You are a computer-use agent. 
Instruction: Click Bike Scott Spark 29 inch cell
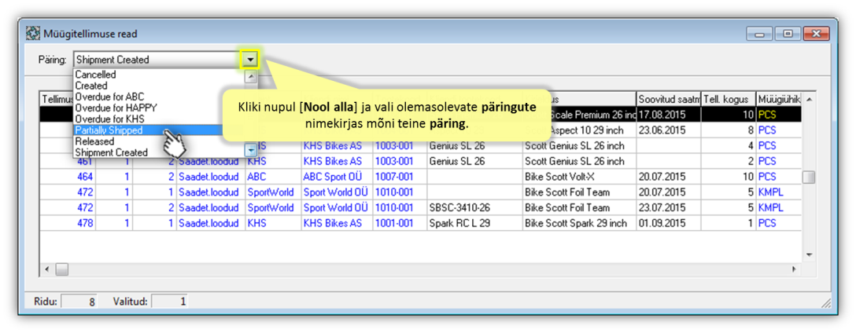[x=579, y=223]
